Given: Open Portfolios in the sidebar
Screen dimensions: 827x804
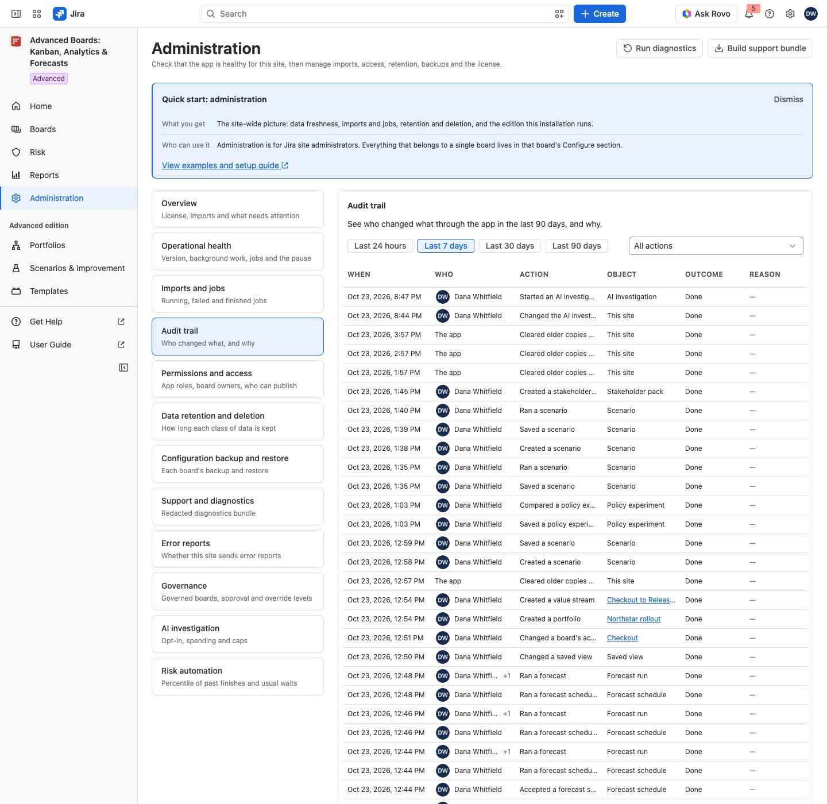Looking at the screenshot, I should pyautogui.click(x=69, y=245).
